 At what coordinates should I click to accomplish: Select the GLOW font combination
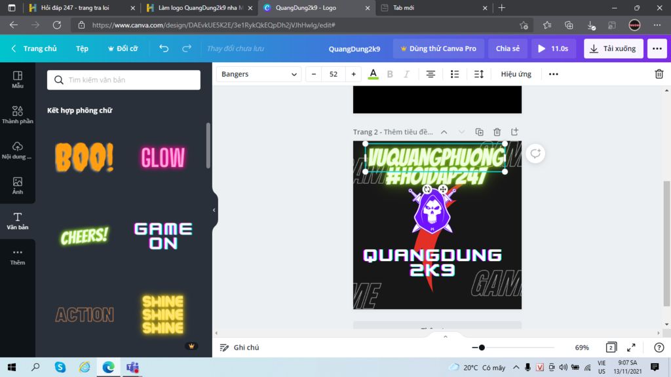(163, 157)
